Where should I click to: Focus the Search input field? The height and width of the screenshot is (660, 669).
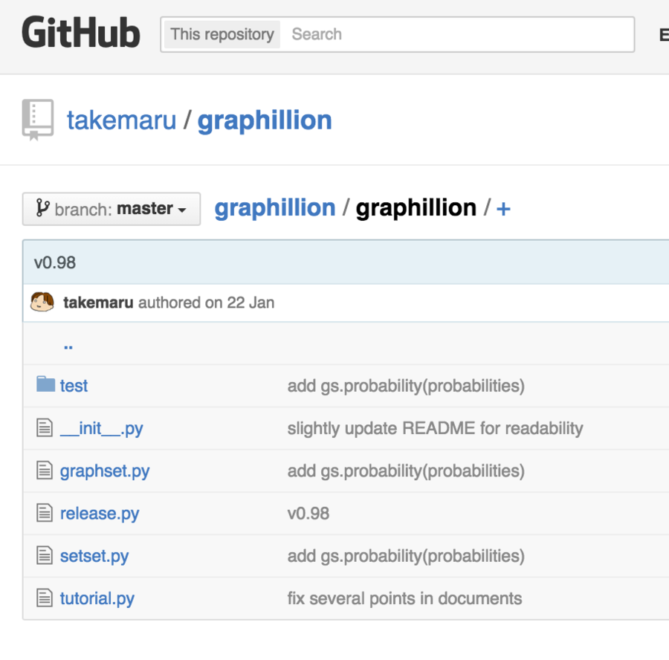[x=456, y=34]
